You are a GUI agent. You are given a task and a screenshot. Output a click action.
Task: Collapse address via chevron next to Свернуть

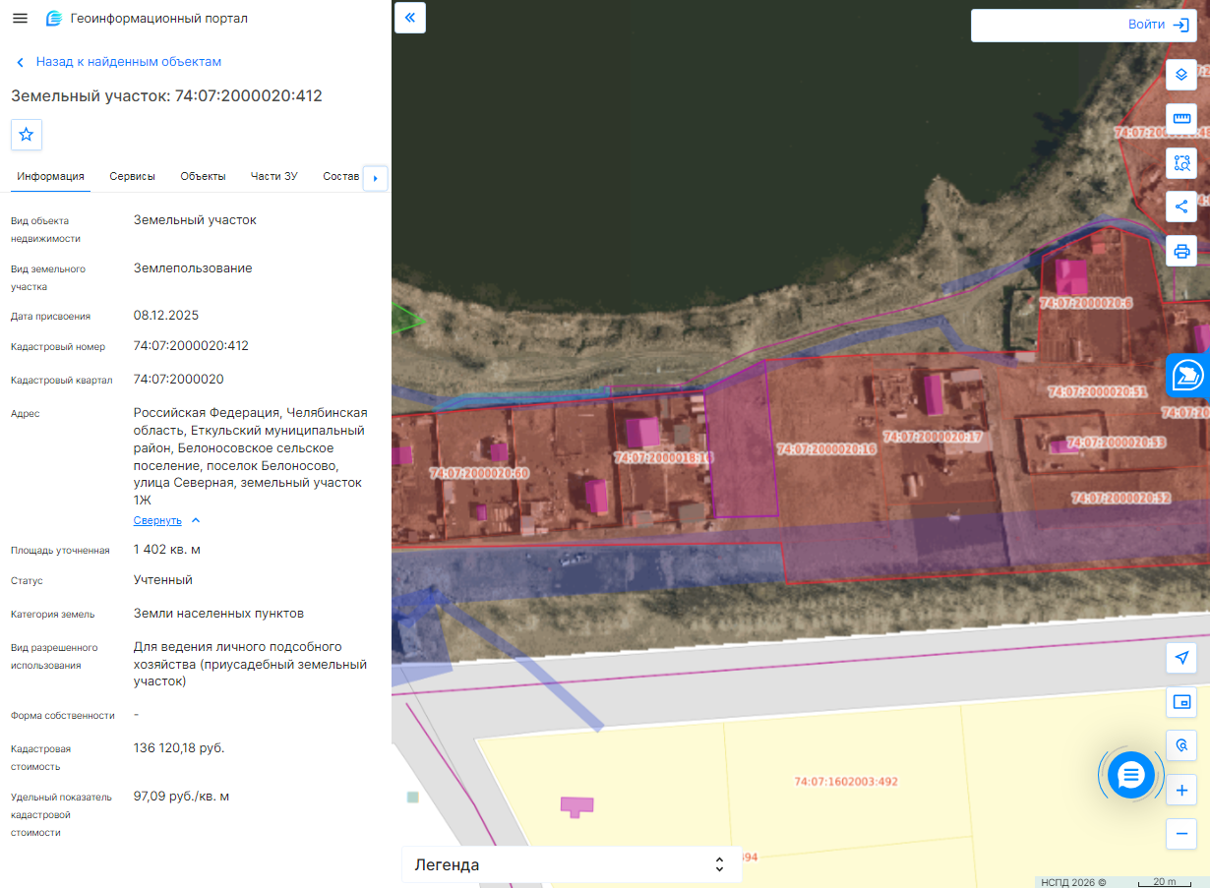coord(196,520)
